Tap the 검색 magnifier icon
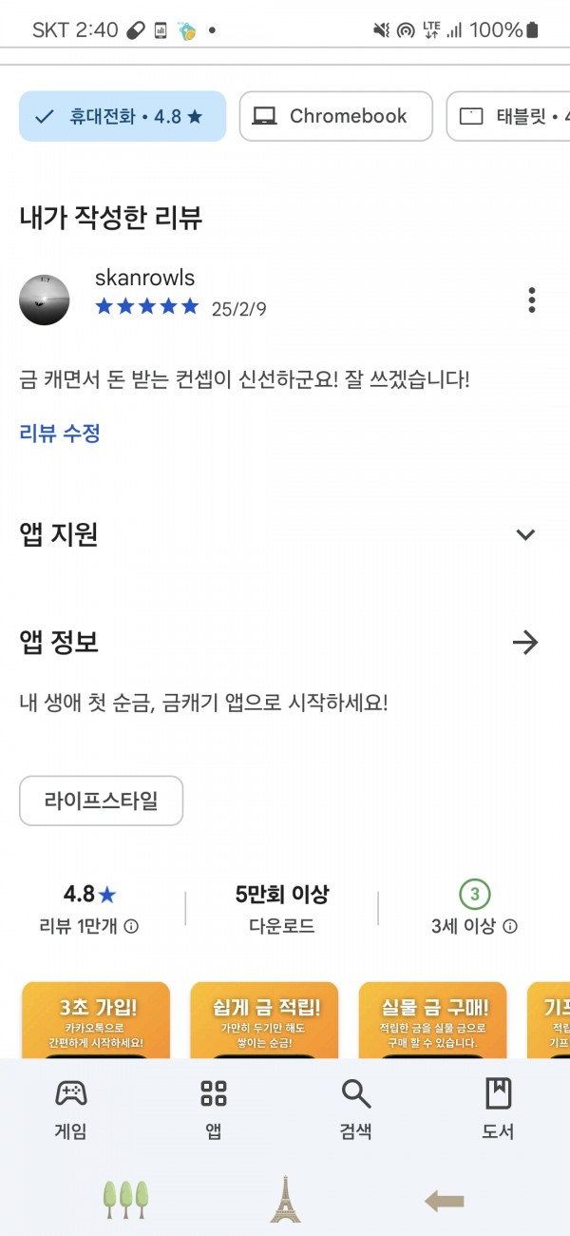 (x=356, y=1093)
